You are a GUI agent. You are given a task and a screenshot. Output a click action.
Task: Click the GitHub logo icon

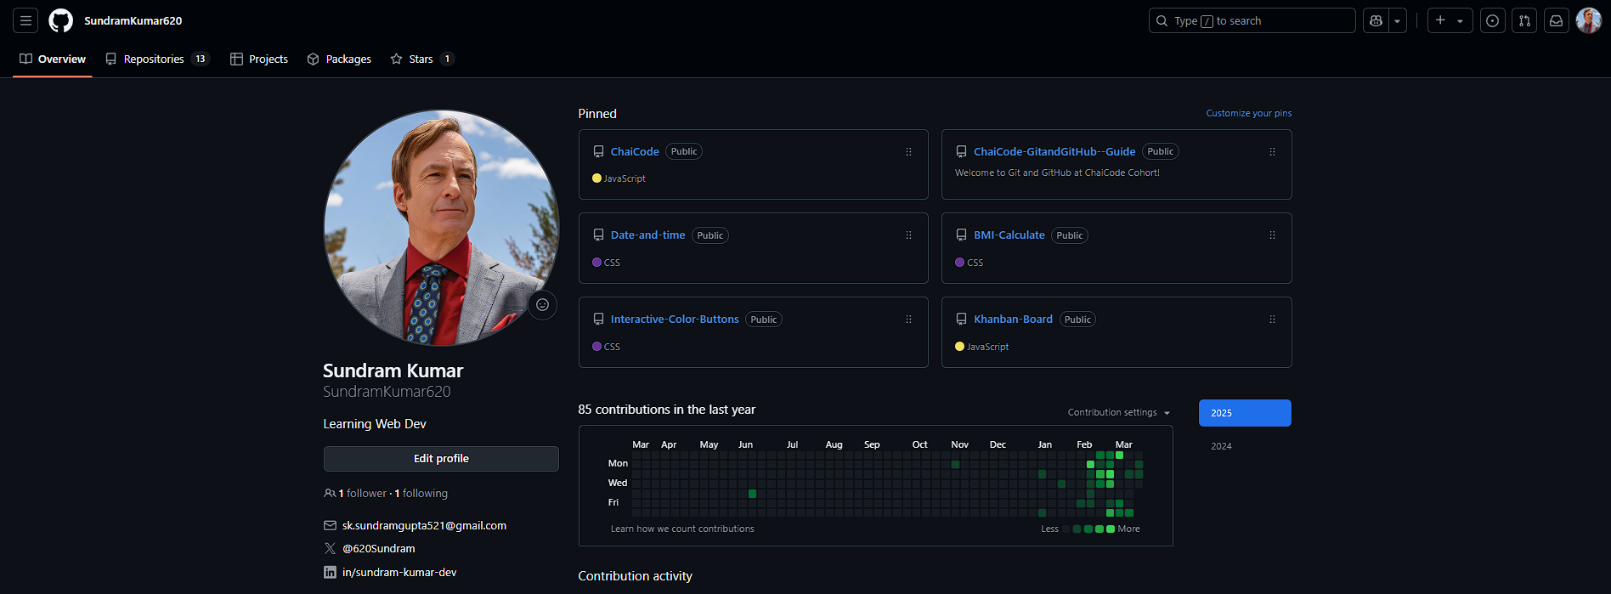pyautogui.click(x=61, y=20)
